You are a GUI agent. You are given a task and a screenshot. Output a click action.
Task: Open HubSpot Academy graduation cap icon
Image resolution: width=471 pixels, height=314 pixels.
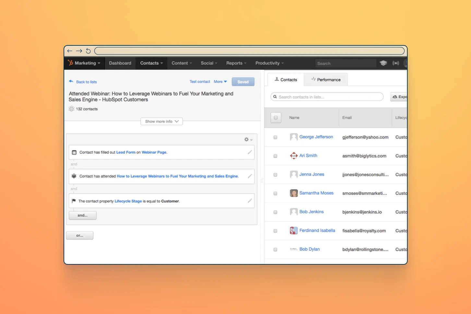[383, 63]
